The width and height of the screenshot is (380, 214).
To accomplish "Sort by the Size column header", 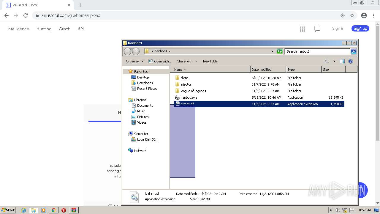I will [x=333, y=70].
